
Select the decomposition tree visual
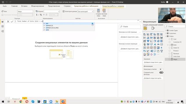coord(151,51)
